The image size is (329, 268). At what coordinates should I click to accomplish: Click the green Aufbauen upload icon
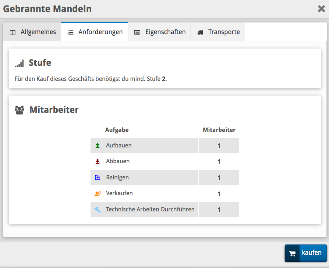[98, 146]
